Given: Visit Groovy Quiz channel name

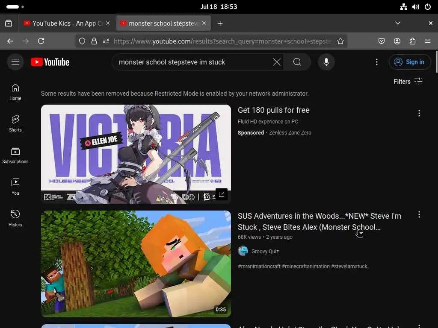Looking at the screenshot, I should pyautogui.click(x=265, y=251).
